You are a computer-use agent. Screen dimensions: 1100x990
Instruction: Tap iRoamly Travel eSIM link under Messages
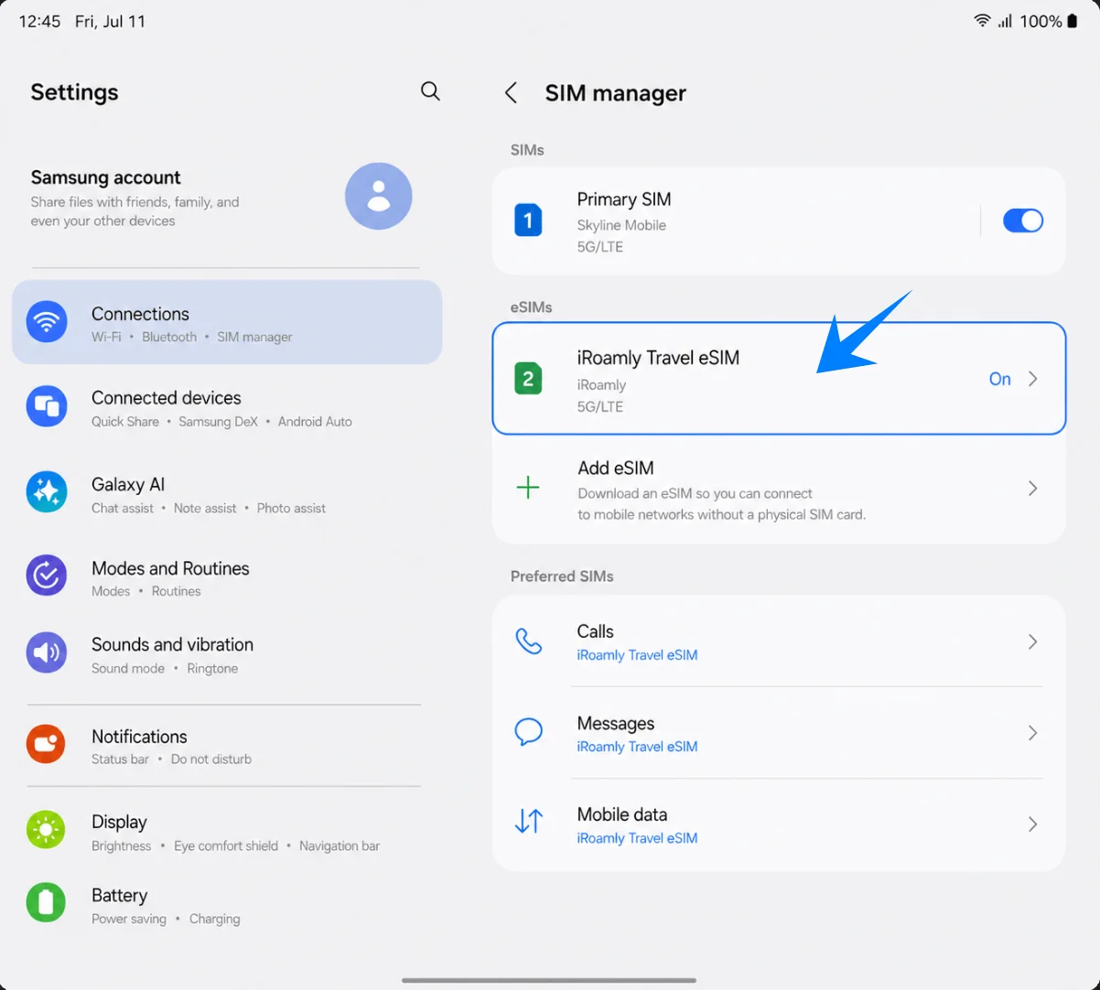tap(637, 747)
